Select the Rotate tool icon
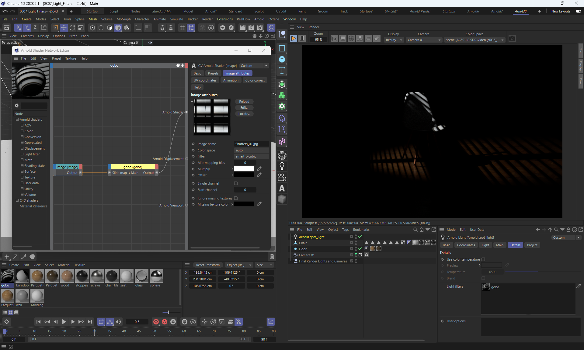Viewport: 584px width, 350px height. tap(72, 28)
